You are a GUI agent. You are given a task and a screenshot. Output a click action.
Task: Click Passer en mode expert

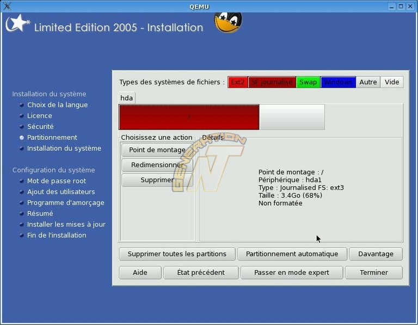[x=292, y=273]
